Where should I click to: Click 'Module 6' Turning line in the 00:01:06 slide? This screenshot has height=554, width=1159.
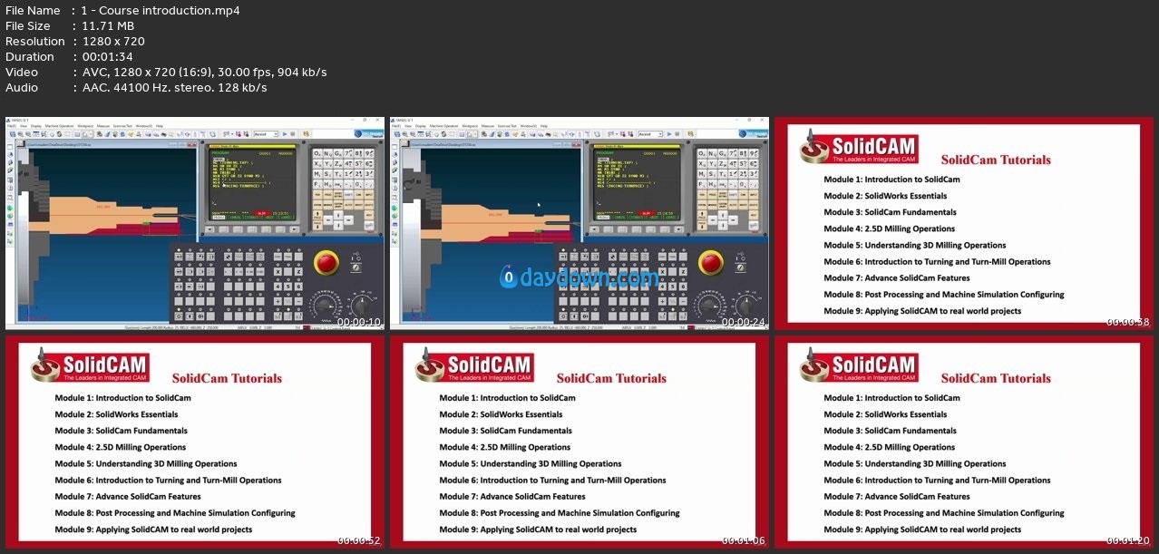552,481
